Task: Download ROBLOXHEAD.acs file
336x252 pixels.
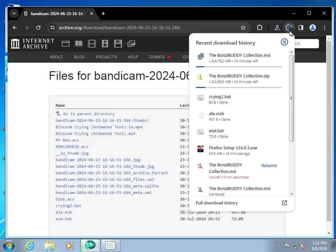Action: tap(72, 147)
